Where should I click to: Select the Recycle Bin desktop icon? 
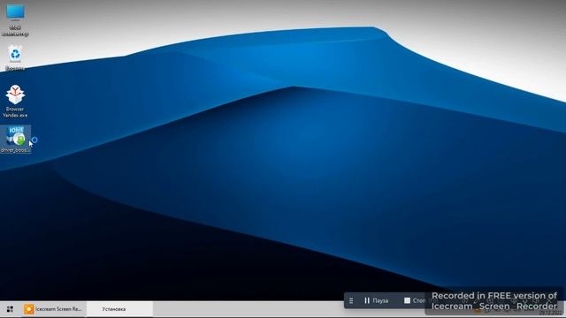click(15, 57)
